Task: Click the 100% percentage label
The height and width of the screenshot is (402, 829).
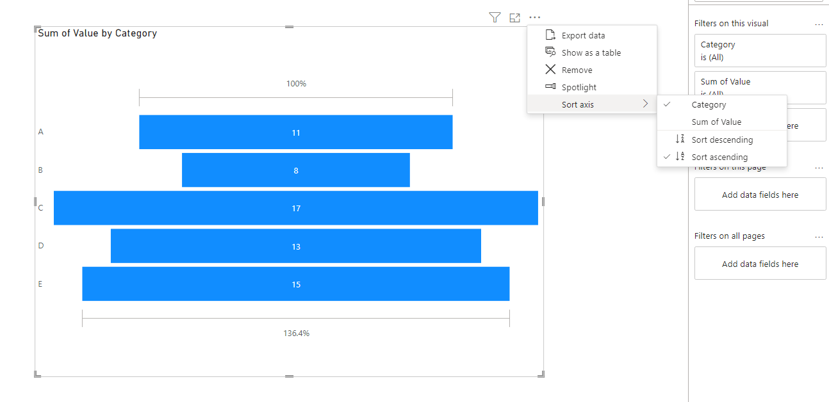Action: coord(296,84)
